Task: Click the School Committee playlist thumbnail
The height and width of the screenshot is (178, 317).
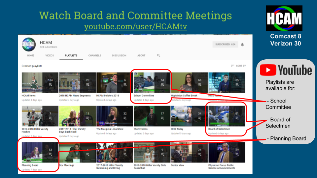Action: 152,83
